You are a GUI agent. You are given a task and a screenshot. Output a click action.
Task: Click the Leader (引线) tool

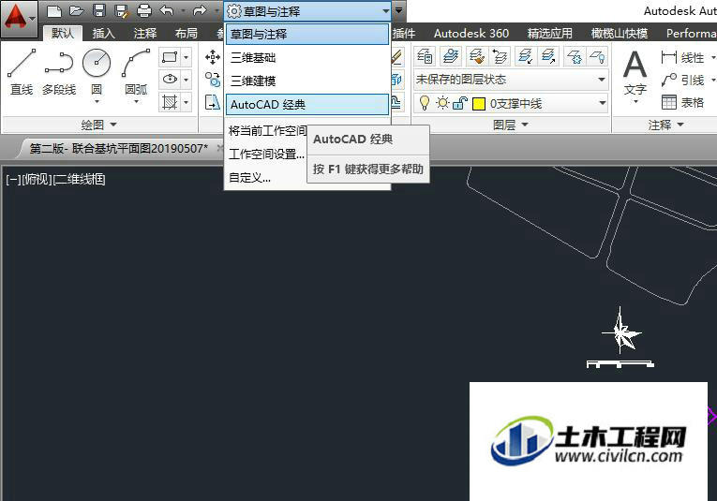point(682,80)
